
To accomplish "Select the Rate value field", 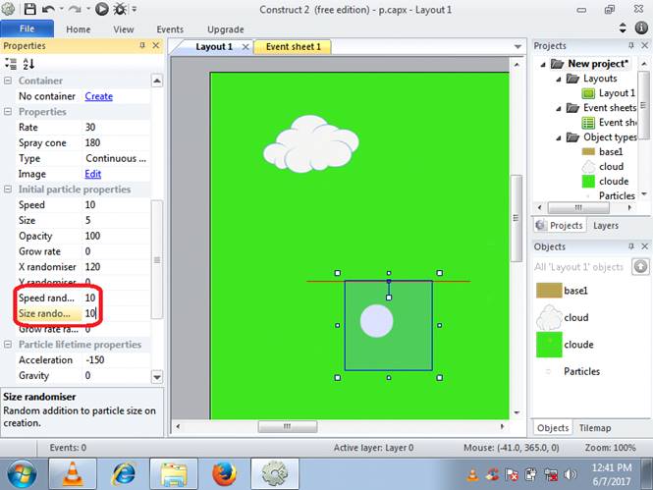I will 116,127.
